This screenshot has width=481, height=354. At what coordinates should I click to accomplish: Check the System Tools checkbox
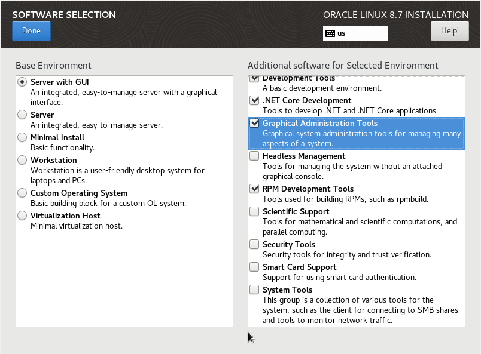(x=254, y=290)
